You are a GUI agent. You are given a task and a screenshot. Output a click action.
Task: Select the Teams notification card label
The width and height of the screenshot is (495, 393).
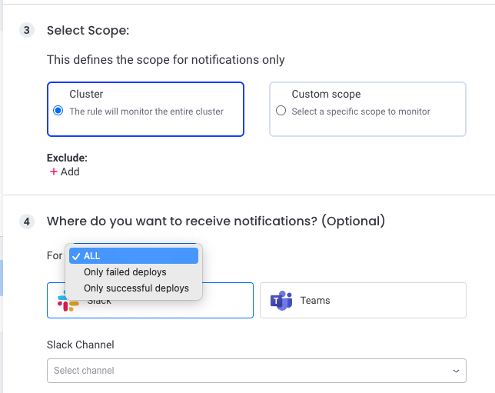(x=315, y=301)
